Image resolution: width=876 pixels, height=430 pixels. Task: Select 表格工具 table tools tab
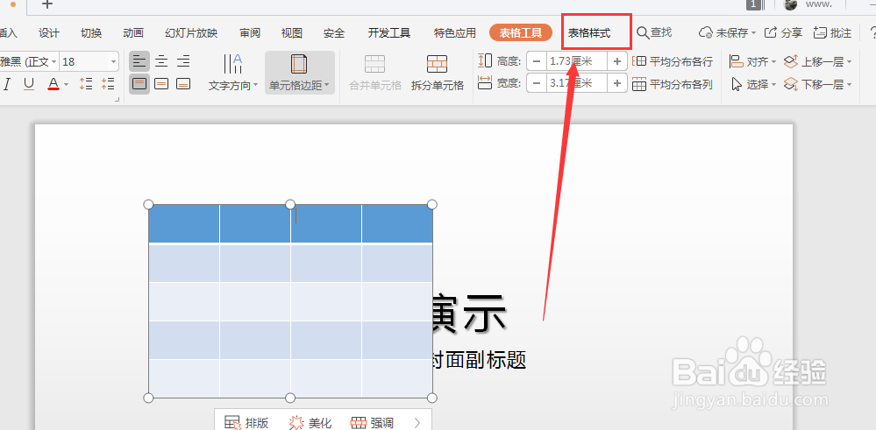[521, 33]
